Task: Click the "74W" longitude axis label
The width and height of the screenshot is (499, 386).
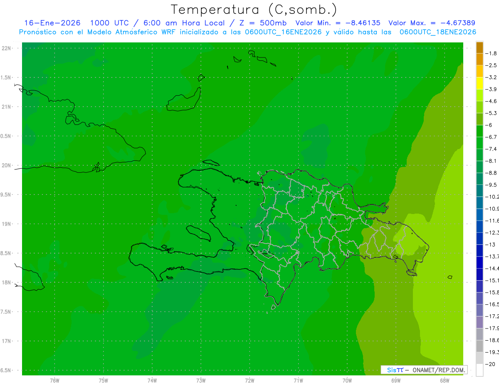Action: coord(152,380)
